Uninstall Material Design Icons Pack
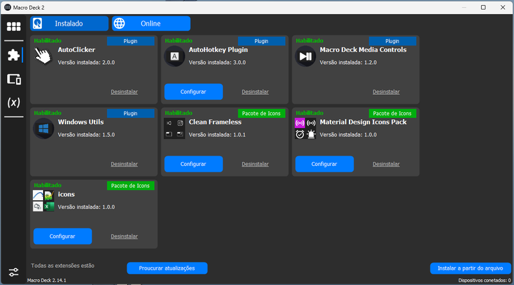514x285 pixels. (386, 164)
